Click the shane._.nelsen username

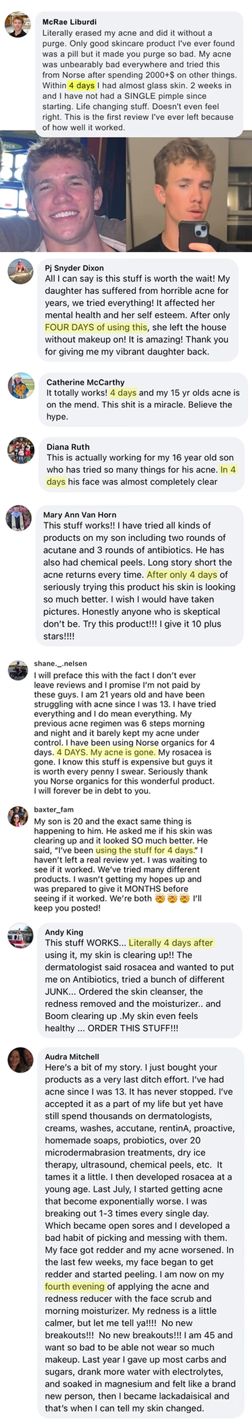coord(60,664)
